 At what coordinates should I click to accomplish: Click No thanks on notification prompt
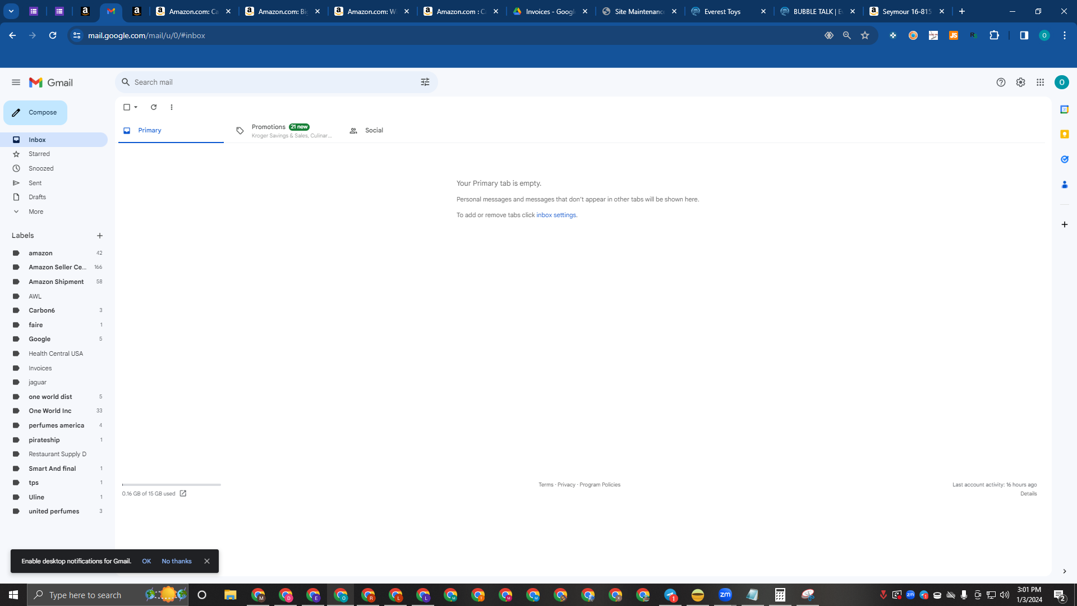(177, 561)
